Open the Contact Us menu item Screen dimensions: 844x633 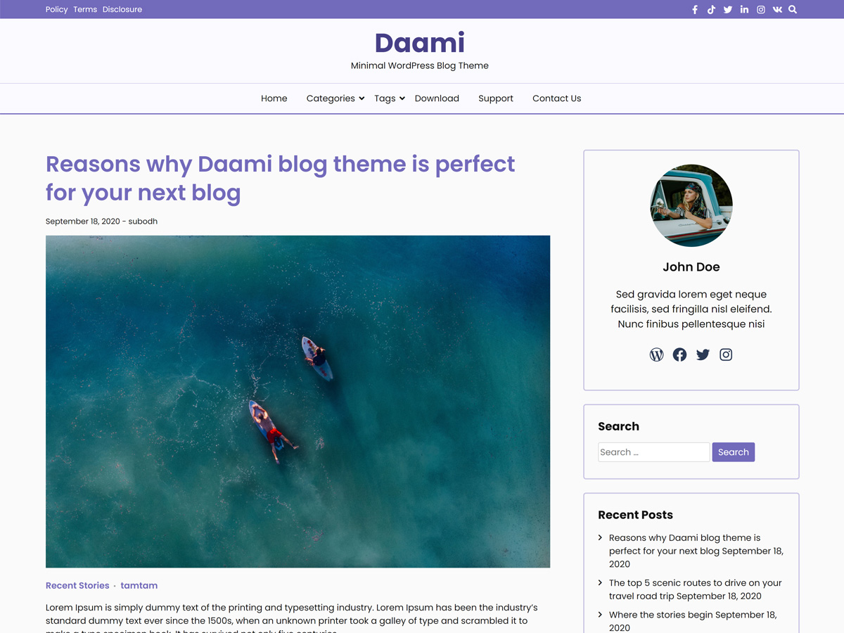(x=556, y=98)
